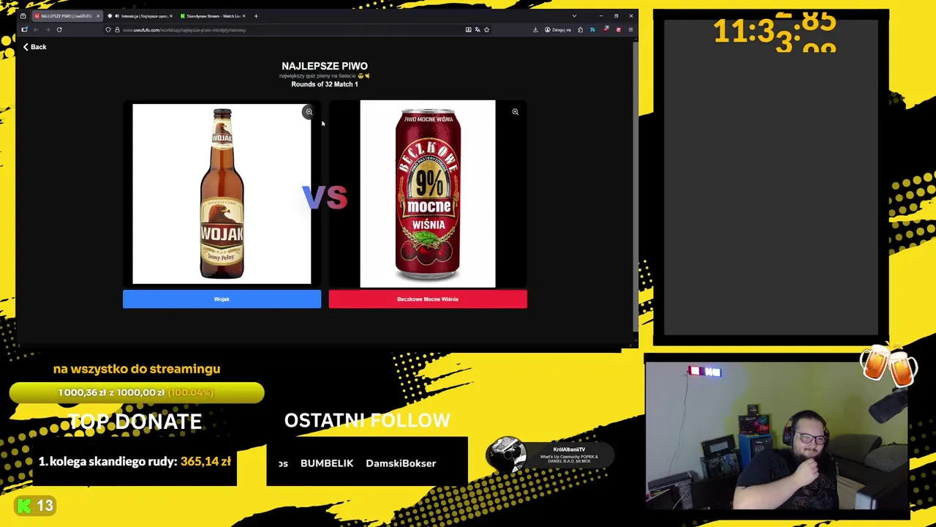Open the extensions icon next to Zaloguj się

tap(581, 30)
